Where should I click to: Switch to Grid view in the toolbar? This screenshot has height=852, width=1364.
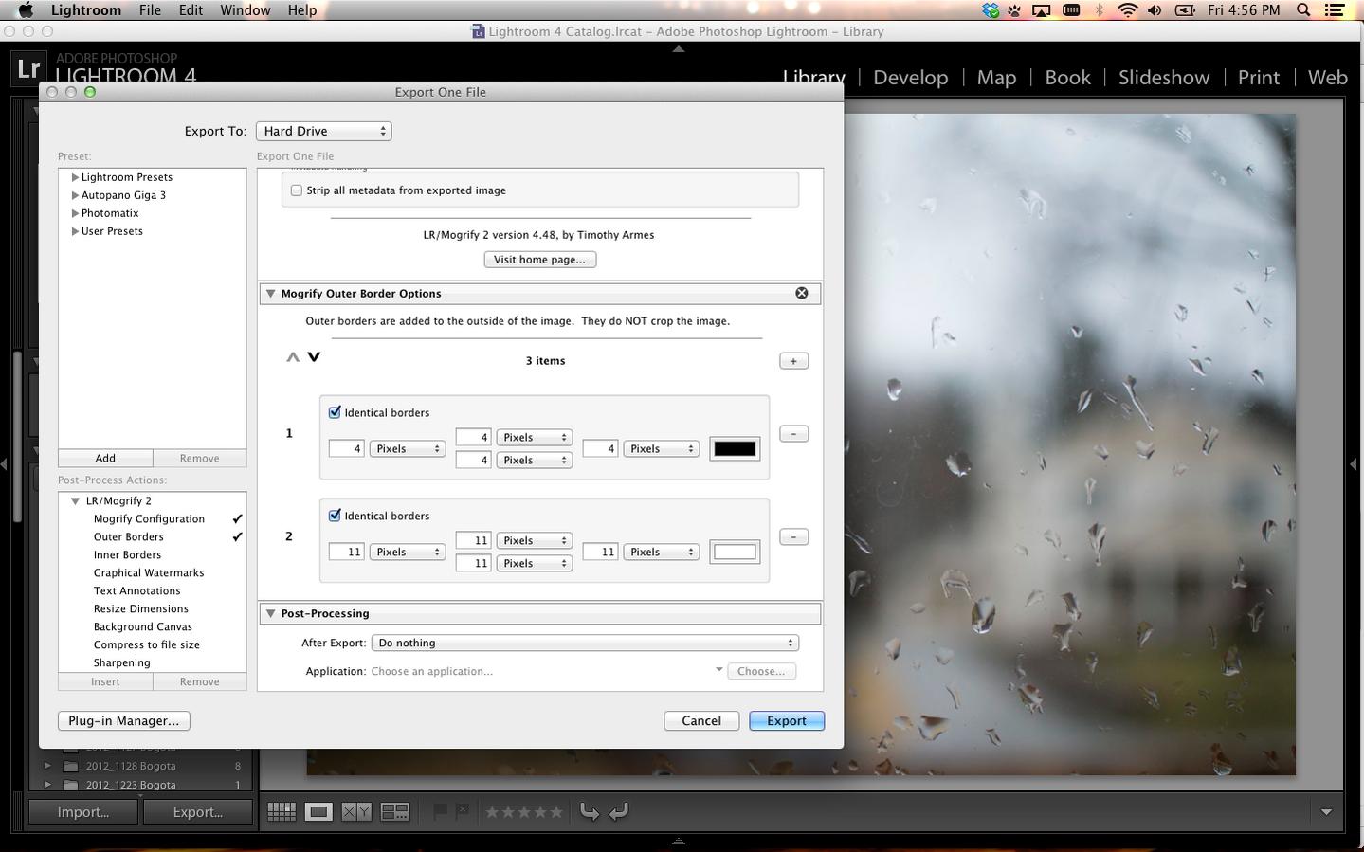pyautogui.click(x=282, y=811)
